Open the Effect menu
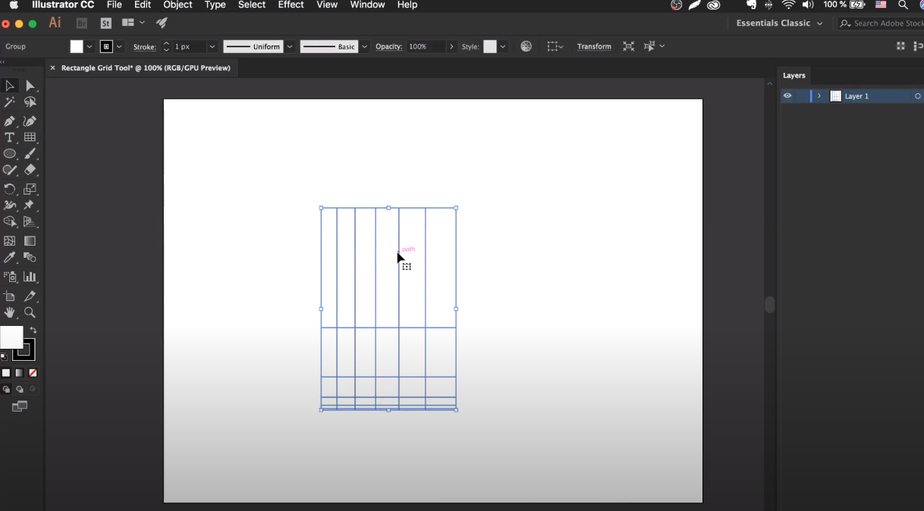This screenshot has height=511, width=924. point(291,5)
